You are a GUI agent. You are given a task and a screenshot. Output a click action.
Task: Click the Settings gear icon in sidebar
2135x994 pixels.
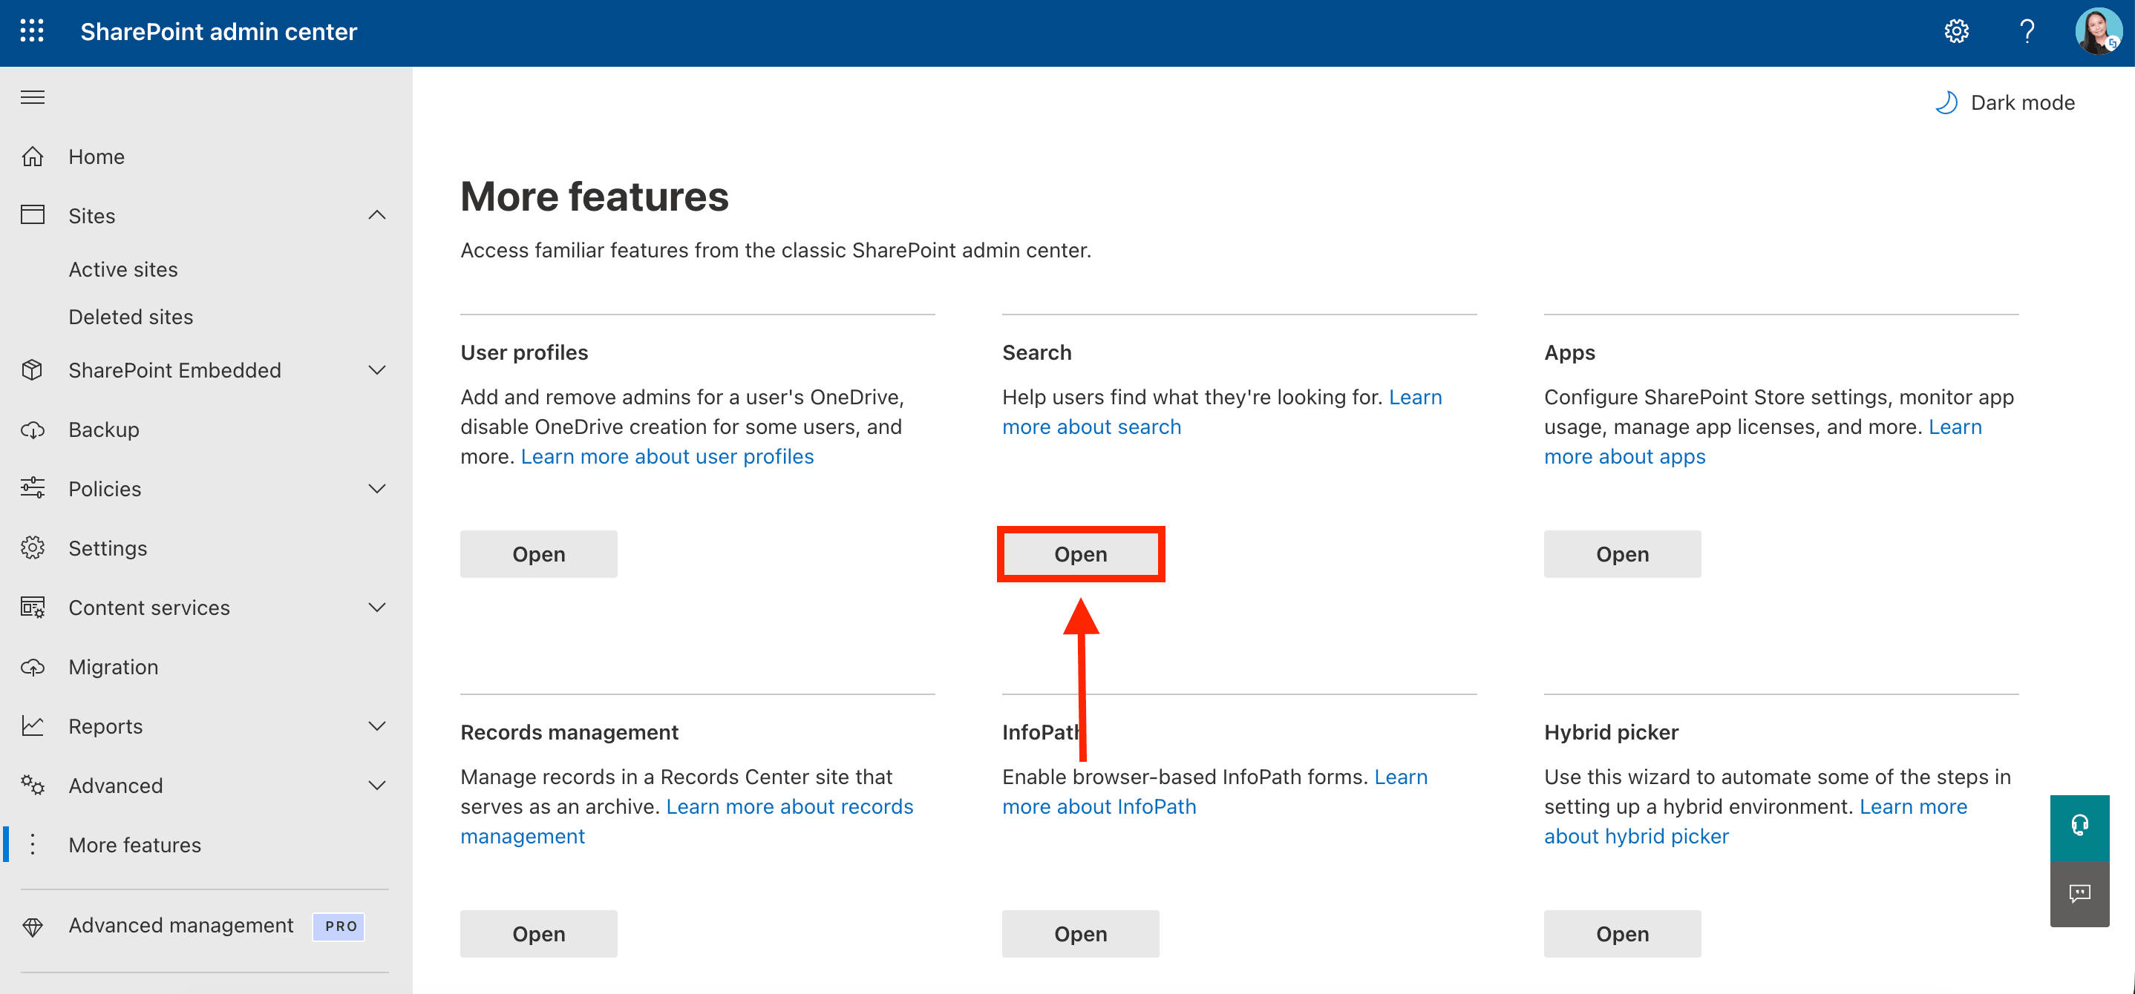(x=33, y=548)
